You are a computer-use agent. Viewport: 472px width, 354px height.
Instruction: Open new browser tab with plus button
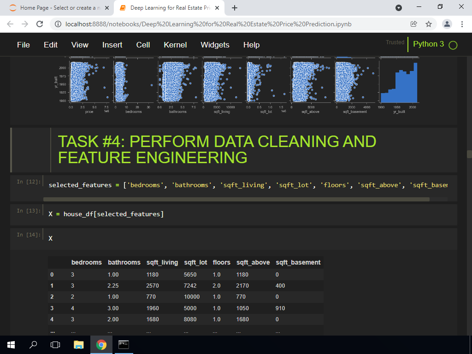click(x=235, y=8)
